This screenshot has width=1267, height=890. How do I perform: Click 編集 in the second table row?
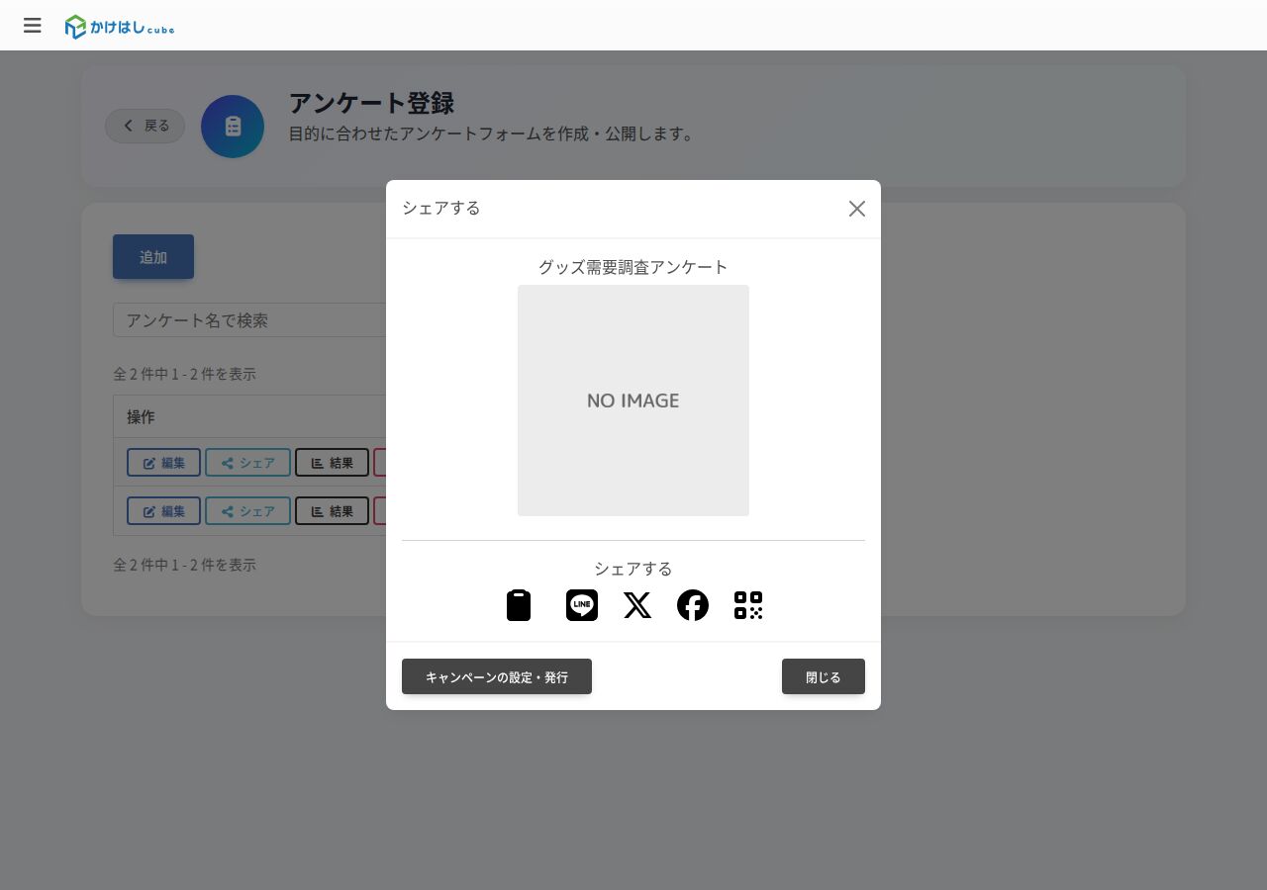tap(163, 511)
